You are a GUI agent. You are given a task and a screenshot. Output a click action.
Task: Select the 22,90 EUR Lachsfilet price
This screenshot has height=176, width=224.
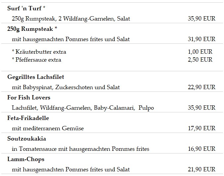point(202,87)
